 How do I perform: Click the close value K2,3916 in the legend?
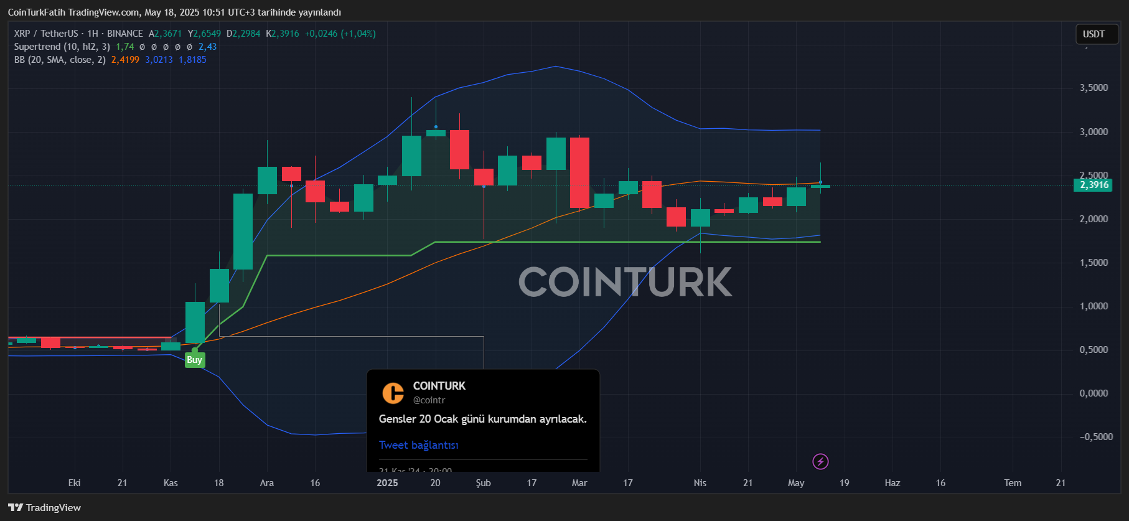point(283,34)
